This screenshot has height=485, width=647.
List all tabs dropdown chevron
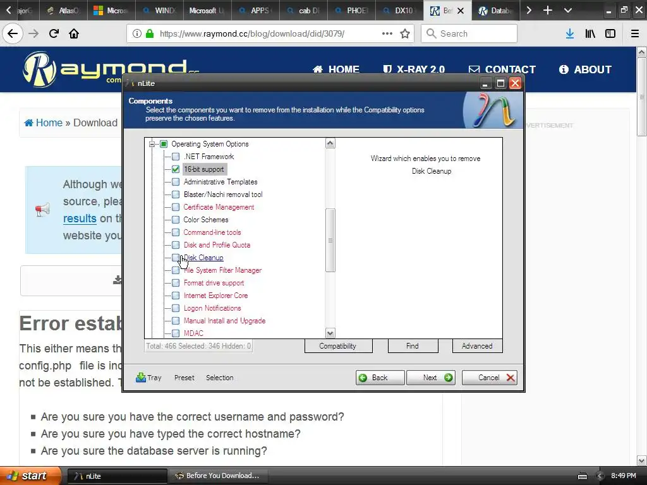[568, 10]
